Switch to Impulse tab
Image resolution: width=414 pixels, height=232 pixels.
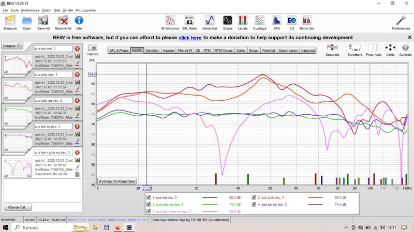pyautogui.click(x=169, y=50)
